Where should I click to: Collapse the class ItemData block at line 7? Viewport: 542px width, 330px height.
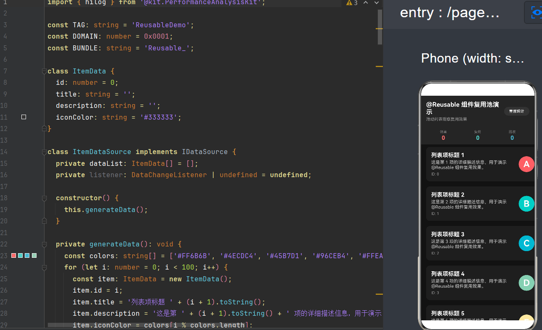pos(44,71)
